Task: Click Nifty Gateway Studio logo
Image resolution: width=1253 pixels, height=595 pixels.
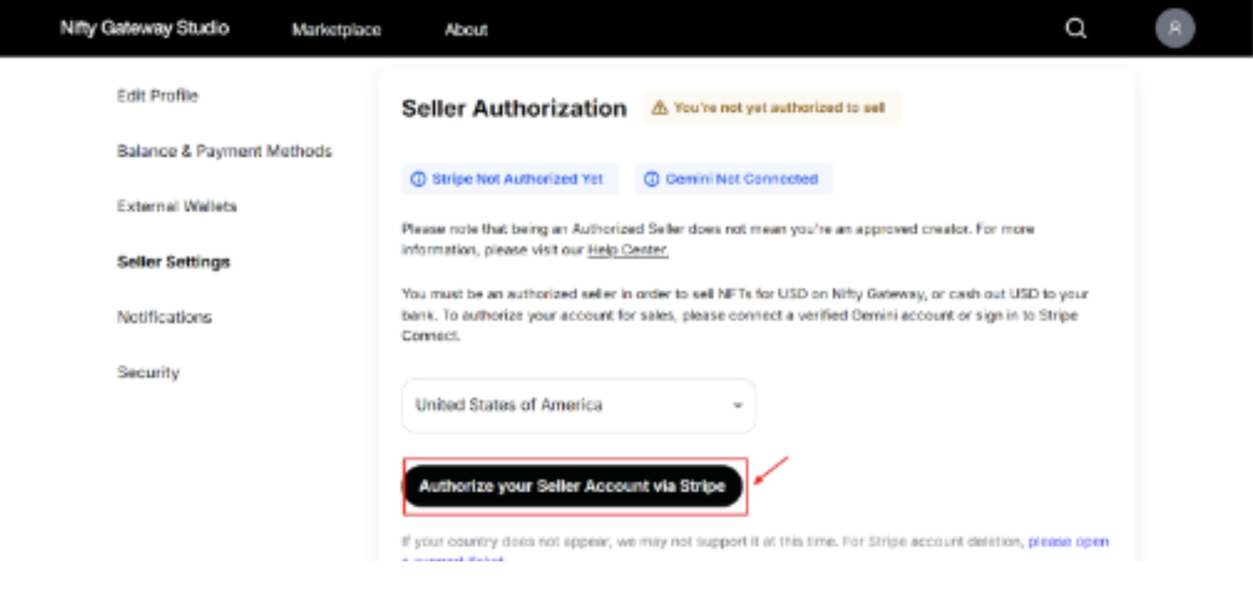Action: [144, 28]
